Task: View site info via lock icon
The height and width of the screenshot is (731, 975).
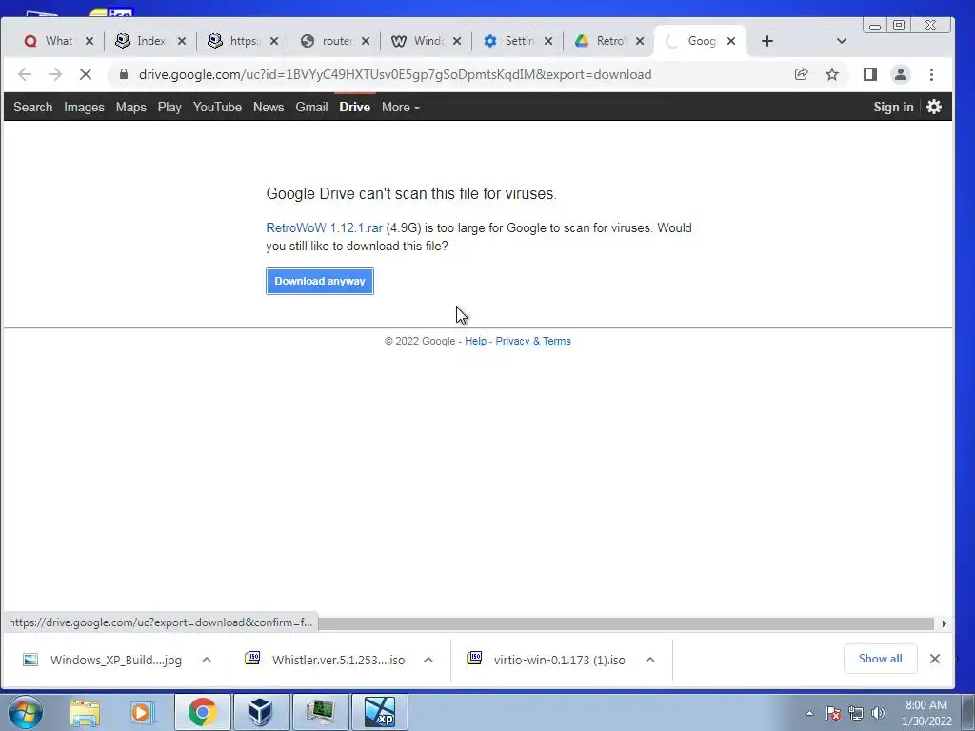Action: pos(124,74)
